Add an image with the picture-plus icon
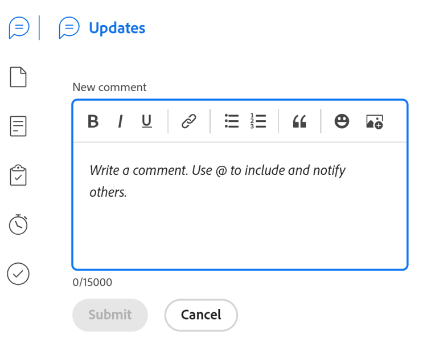The image size is (427, 343). tap(375, 122)
